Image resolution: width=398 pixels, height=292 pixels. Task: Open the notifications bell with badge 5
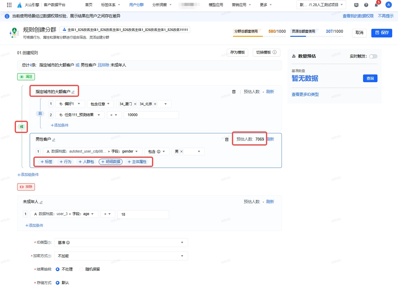376,5
